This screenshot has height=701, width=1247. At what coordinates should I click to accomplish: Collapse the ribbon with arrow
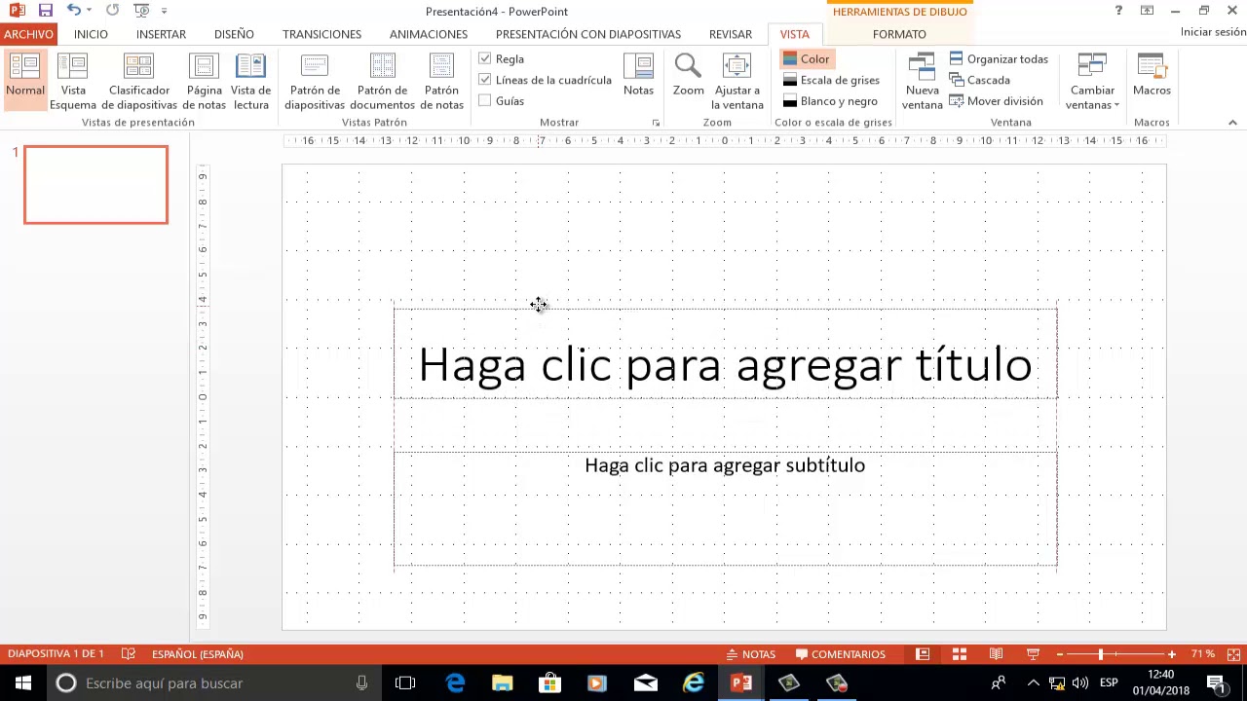tap(1232, 123)
